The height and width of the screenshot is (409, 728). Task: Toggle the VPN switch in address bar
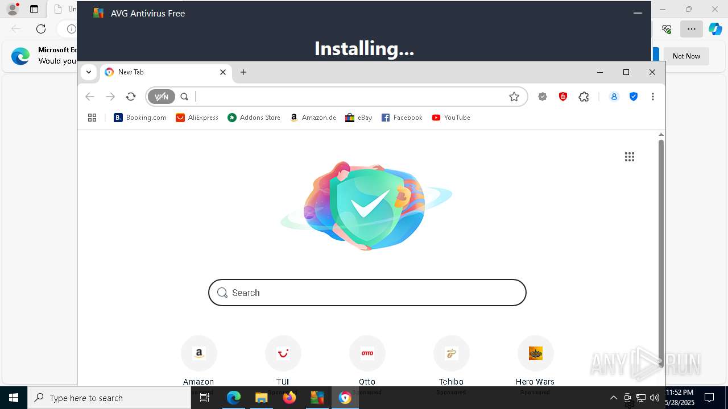(162, 97)
